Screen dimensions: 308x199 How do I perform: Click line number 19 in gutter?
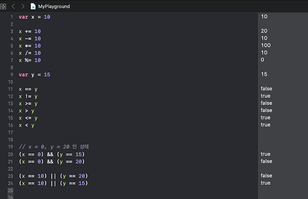pyautogui.click(x=10, y=147)
